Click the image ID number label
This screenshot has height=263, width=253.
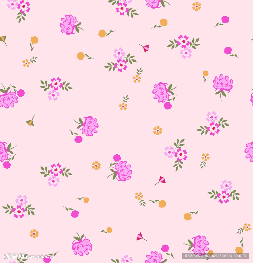point(215,256)
